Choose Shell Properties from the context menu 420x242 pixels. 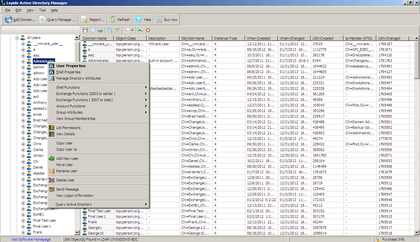click(x=98, y=72)
